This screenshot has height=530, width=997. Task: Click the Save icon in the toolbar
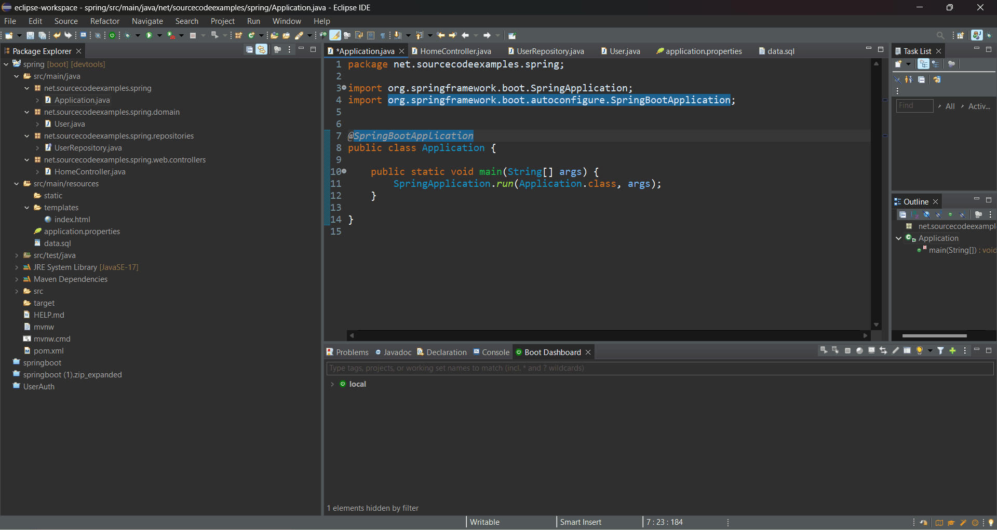(x=30, y=35)
